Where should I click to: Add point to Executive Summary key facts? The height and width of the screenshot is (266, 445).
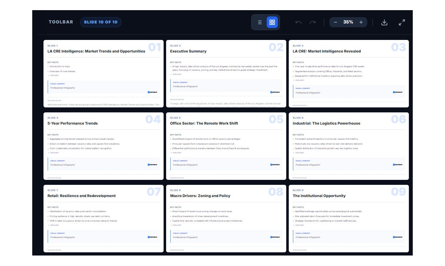click(x=176, y=74)
